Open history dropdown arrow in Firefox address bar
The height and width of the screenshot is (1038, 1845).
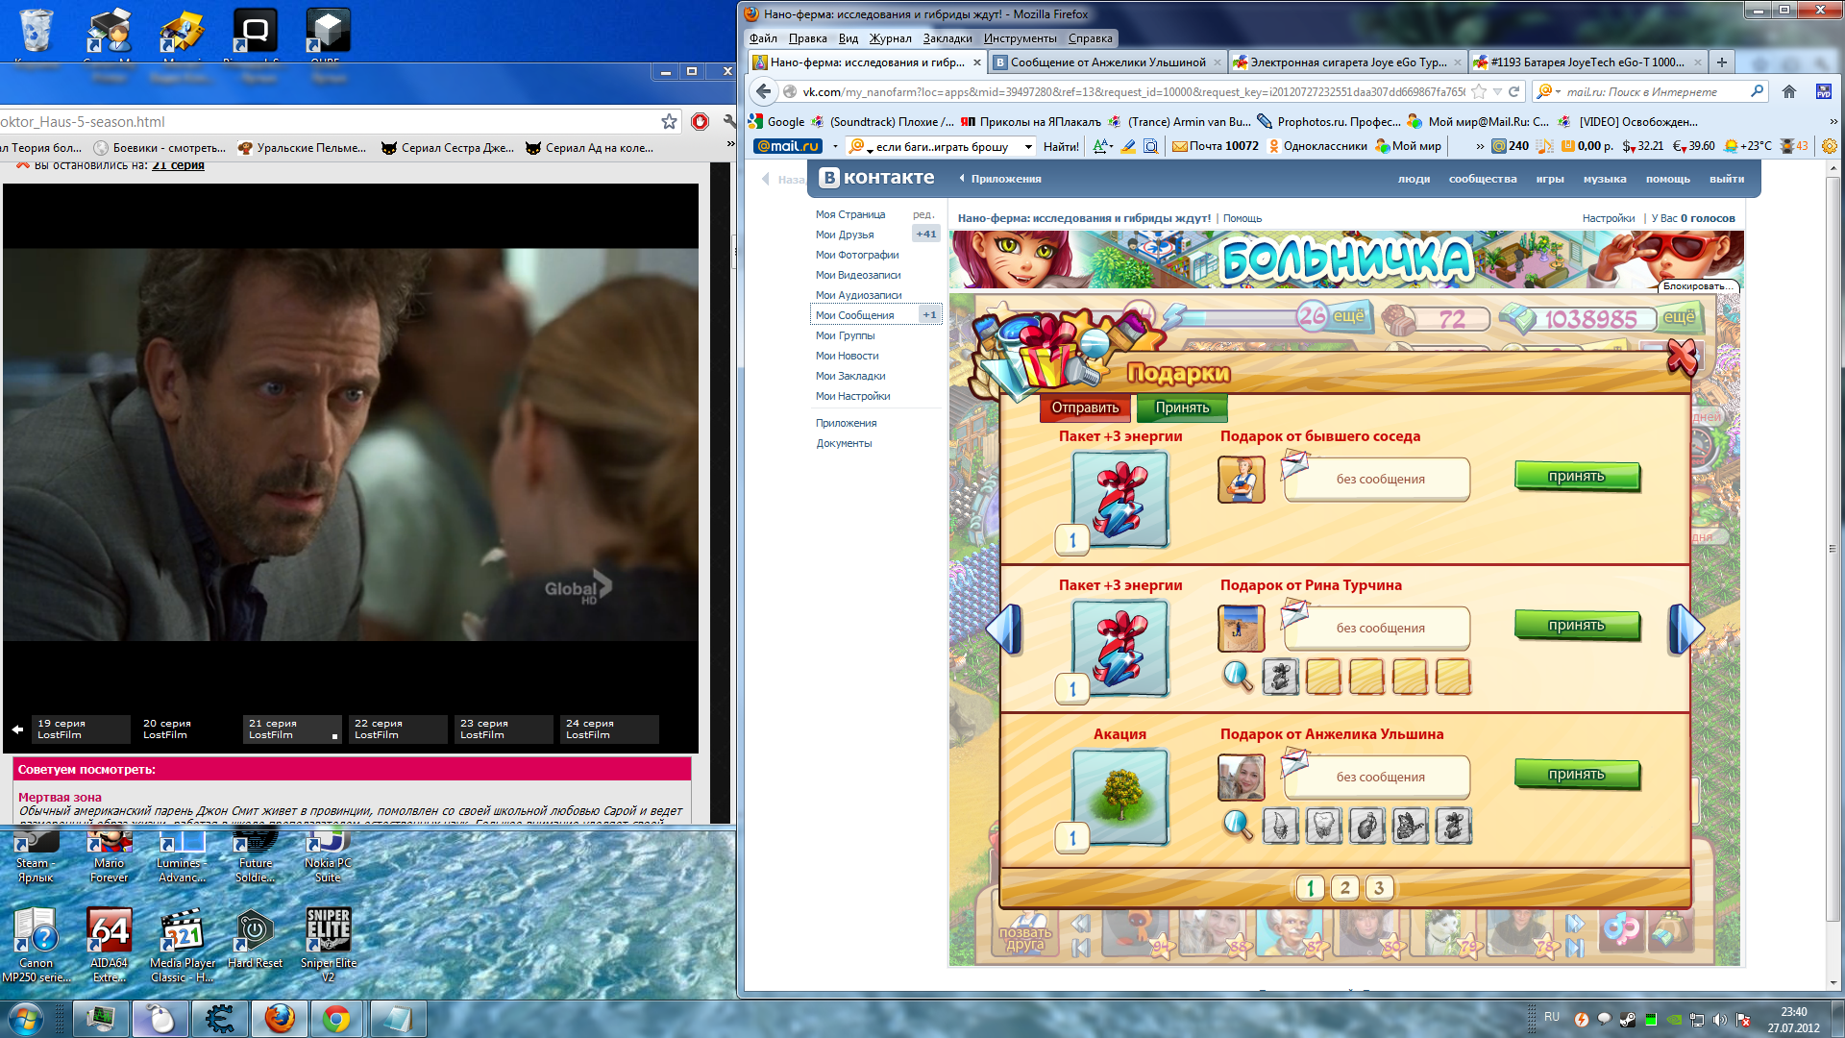pos(1497,91)
